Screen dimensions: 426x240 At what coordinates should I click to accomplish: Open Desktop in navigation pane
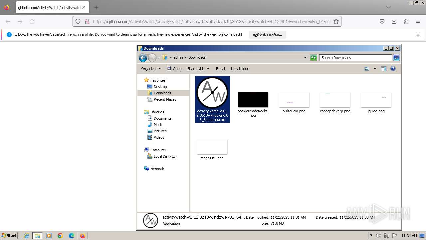coord(157,87)
